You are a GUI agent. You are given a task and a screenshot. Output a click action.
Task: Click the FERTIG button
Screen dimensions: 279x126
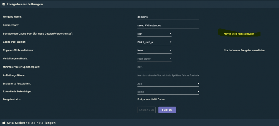tap(167, 110)
